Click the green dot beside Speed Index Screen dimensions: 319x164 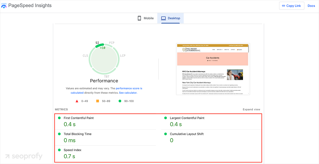coord(59,150)
